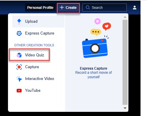Open the Personal Profile button
147x116 pixels.
point(40,8)
